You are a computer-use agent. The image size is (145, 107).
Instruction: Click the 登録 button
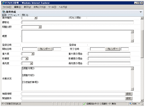pos(4,15)
